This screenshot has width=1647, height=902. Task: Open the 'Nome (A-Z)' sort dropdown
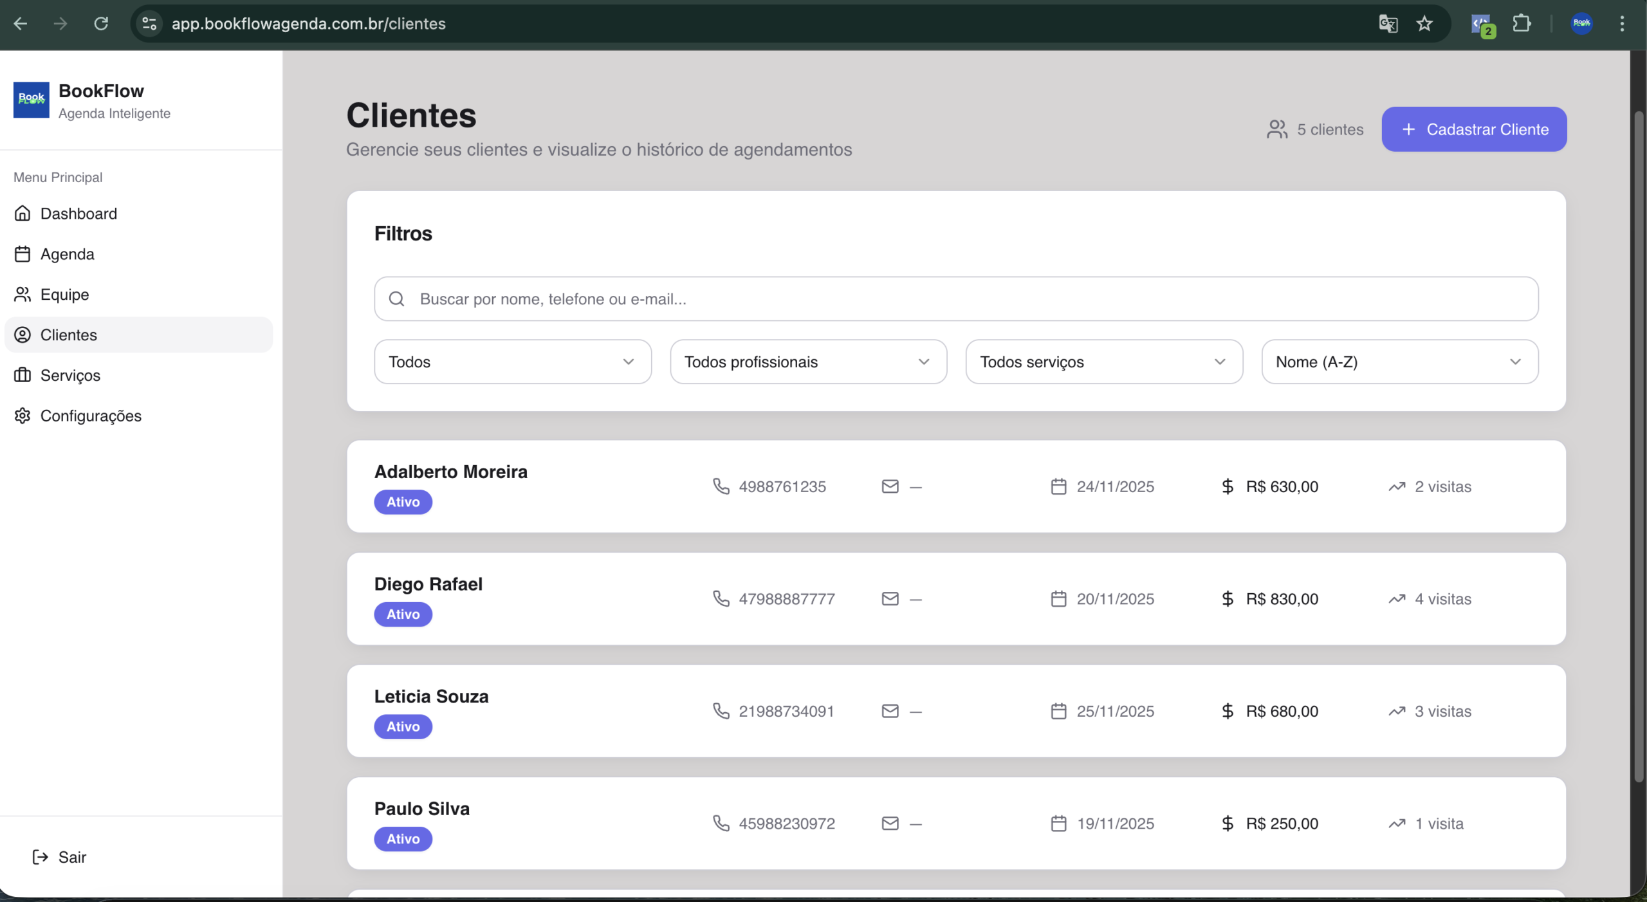click(1399, 362)
